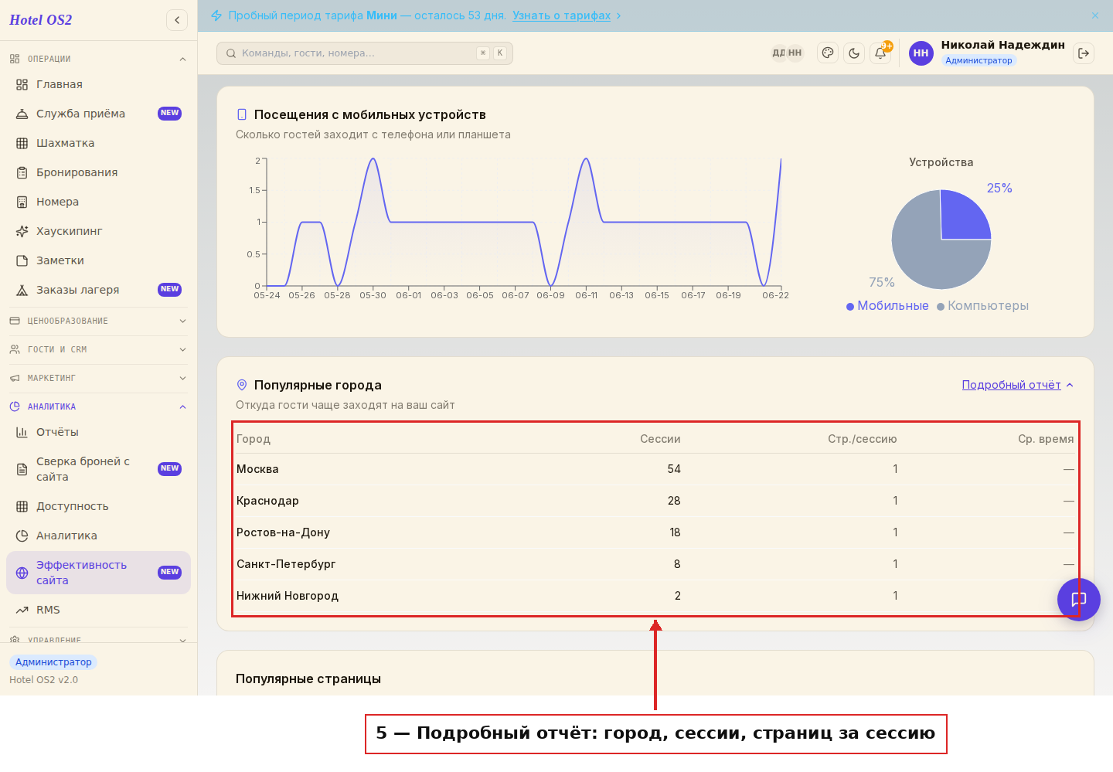Click the 75% gray pie slice
This screenshot has height=772, width=1113.
click(x=924, y=255)
